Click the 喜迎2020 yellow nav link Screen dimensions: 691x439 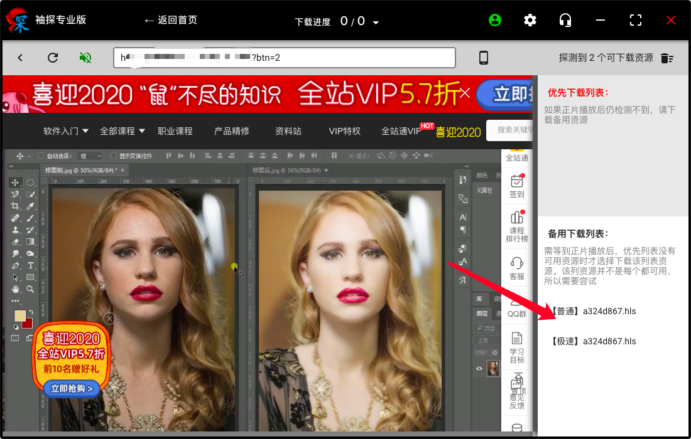click(x=458, y=132)
